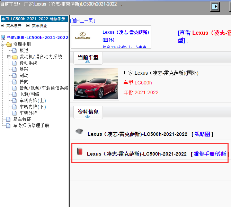Click the page icon next to 电源/网络

click(x=15, y=94)
